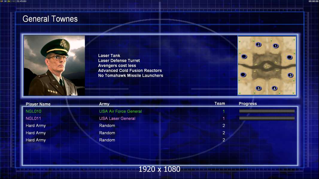Click unnumbered start marker on map's upper-left edge
This screenshot has height=179, width=319.
click(x=244, y=57)
